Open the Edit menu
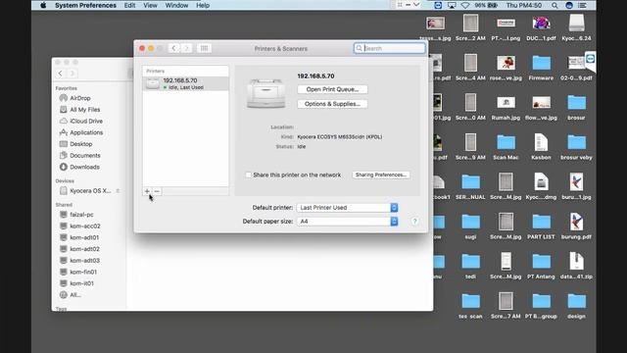The width and height of the screenshot is (627, 353). point(129,5)
